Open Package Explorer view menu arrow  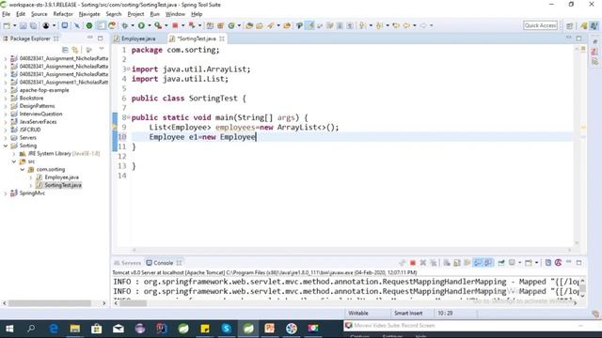pos(102,50)
